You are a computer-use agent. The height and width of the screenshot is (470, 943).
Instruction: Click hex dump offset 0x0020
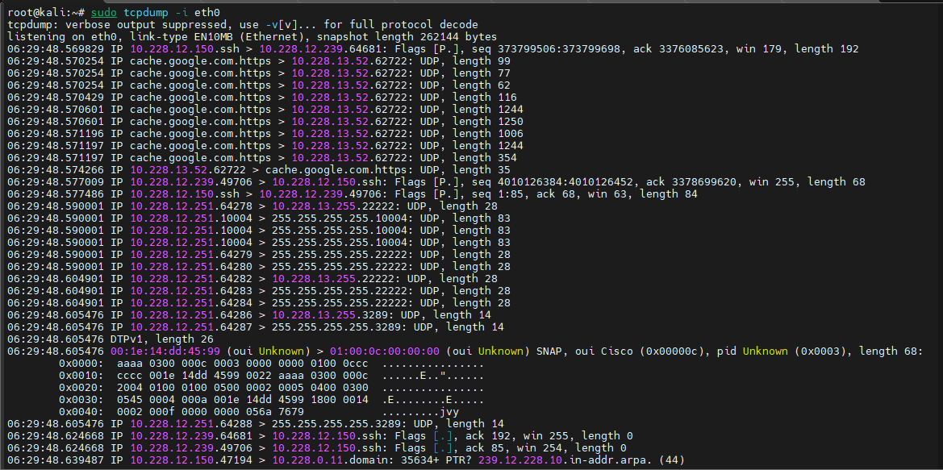pyautogui.click(x=81, y=389)
